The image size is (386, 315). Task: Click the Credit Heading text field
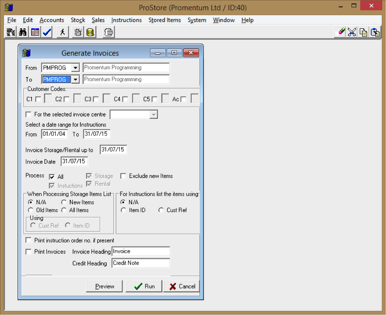(141, 263)
